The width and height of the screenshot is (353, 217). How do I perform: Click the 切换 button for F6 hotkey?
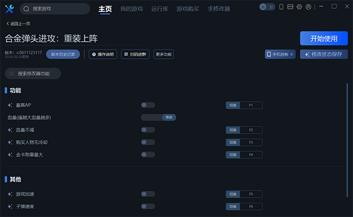233,206
